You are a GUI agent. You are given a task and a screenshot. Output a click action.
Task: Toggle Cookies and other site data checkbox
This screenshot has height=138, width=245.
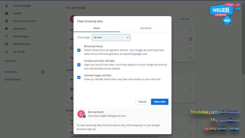point(79,65)
